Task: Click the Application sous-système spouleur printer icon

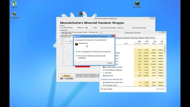Action: (x=104, y=82)
